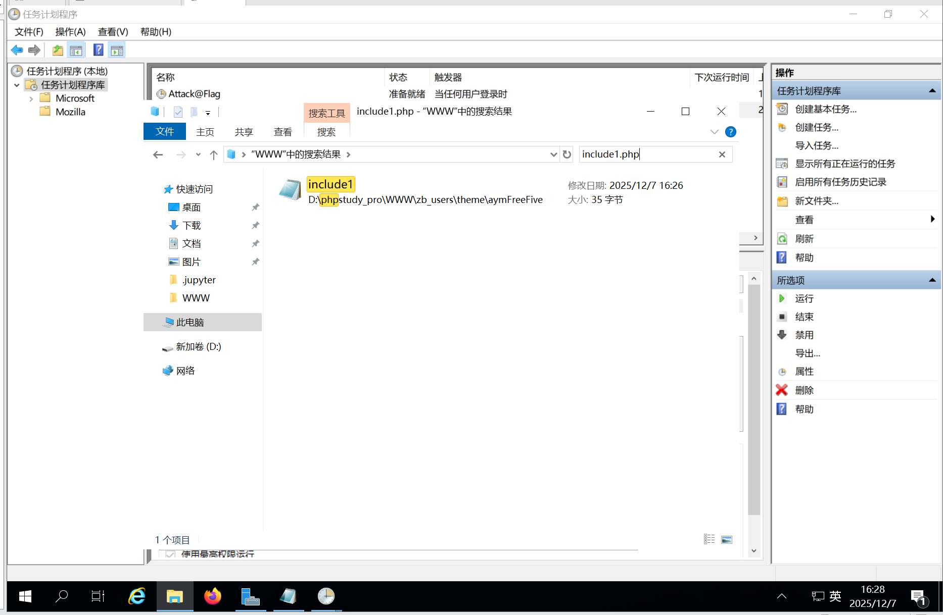This screenshot has height=615, width=943.
Task: Click the help question mark toolbar icon
Action: click(99, 50)
